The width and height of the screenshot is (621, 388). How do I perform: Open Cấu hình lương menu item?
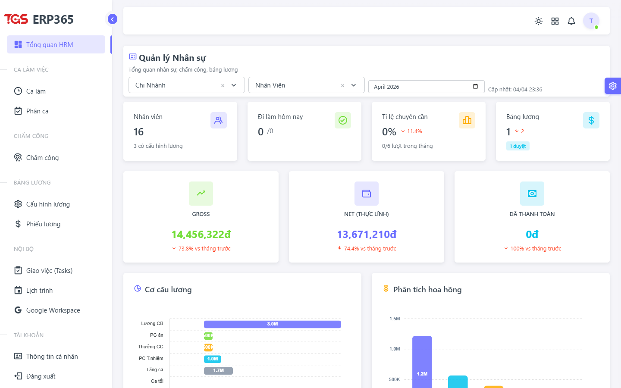coord(56,204)
